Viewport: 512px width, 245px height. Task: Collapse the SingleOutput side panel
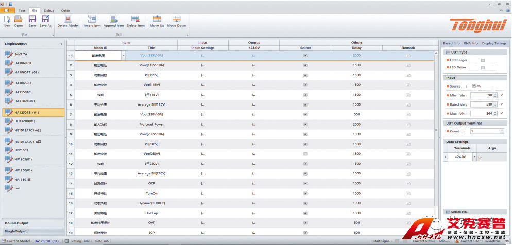coord(61,44)
